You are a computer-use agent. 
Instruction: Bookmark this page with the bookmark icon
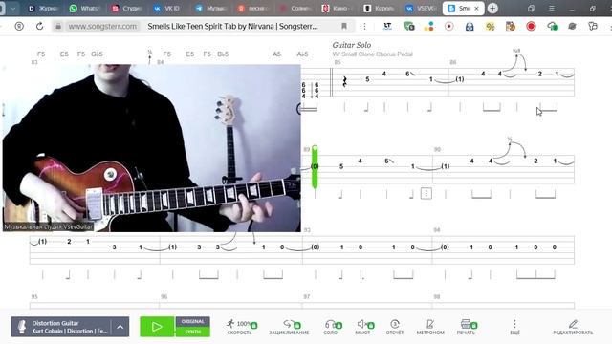pyautogui.click(x=344, y=26)
